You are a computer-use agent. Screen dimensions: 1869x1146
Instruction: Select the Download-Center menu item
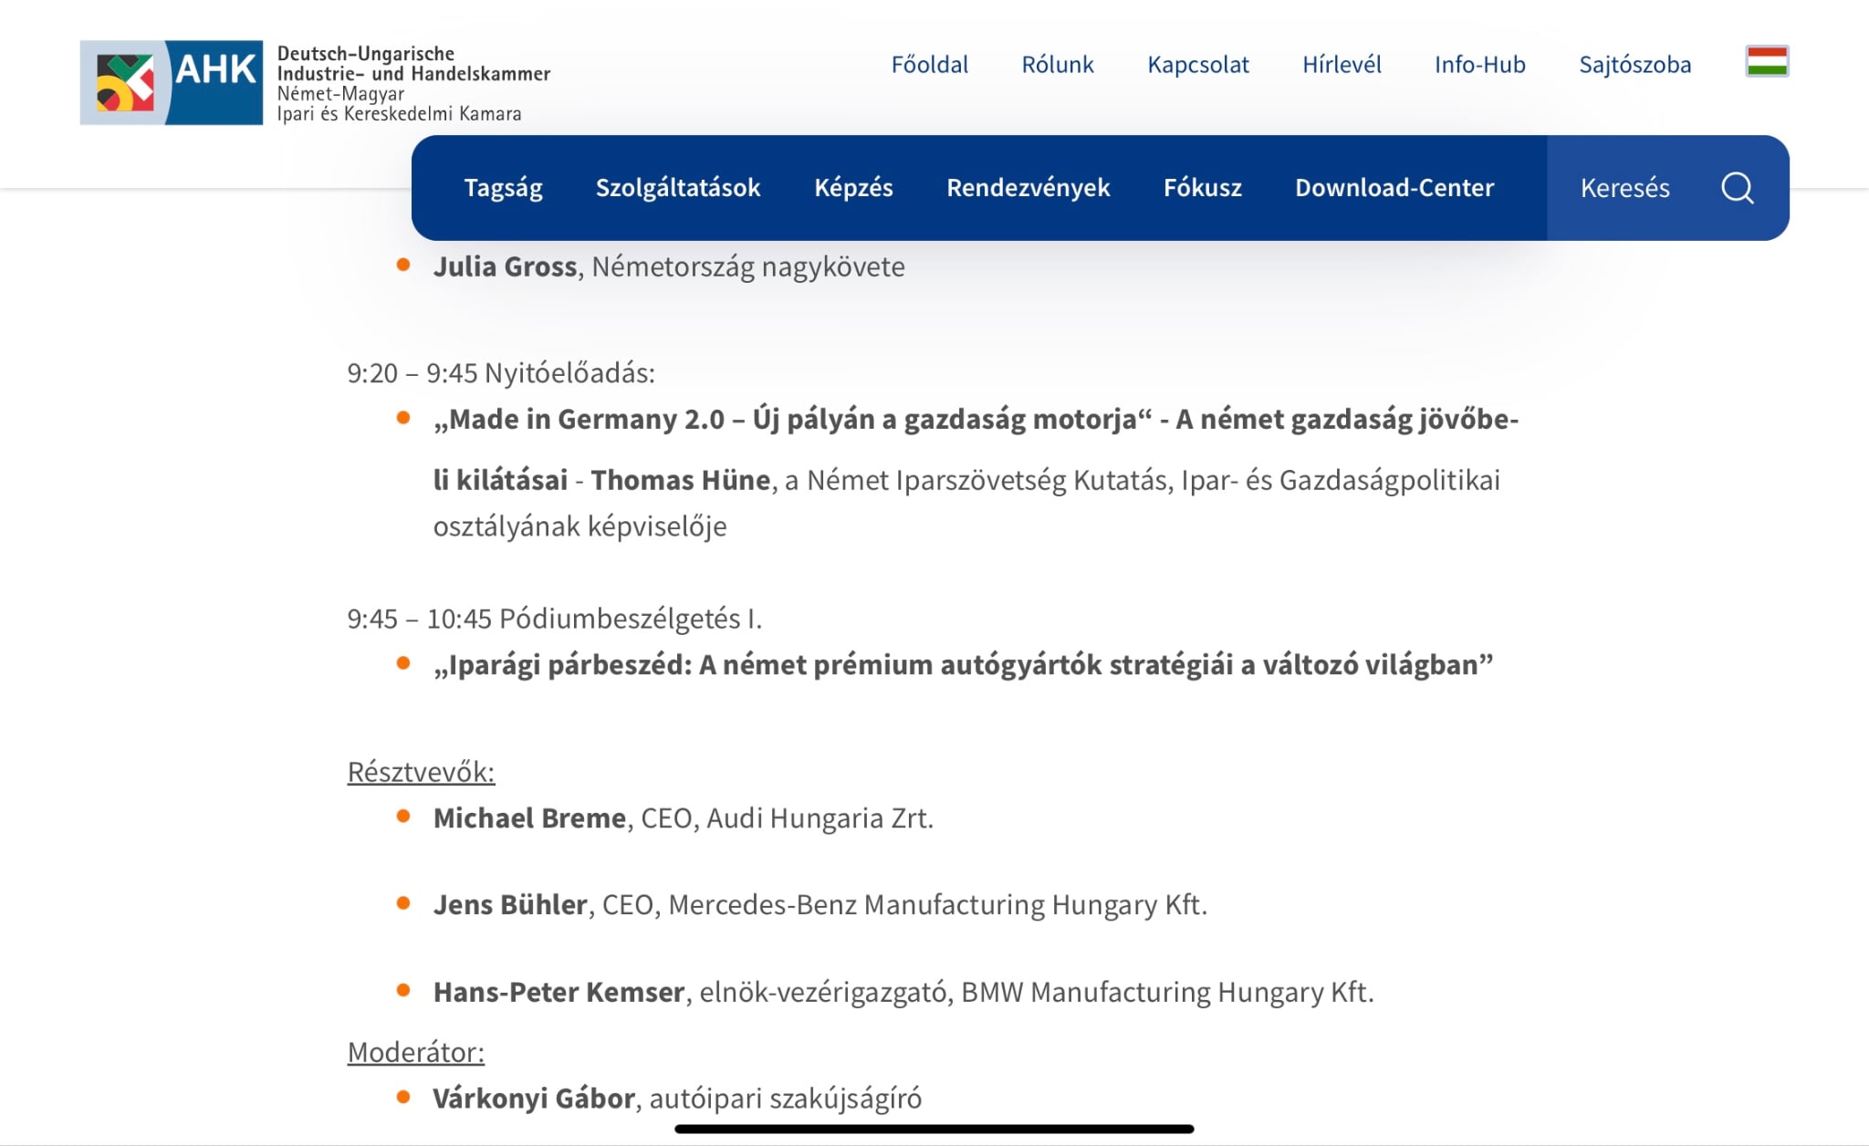(x=1394, y=188)
